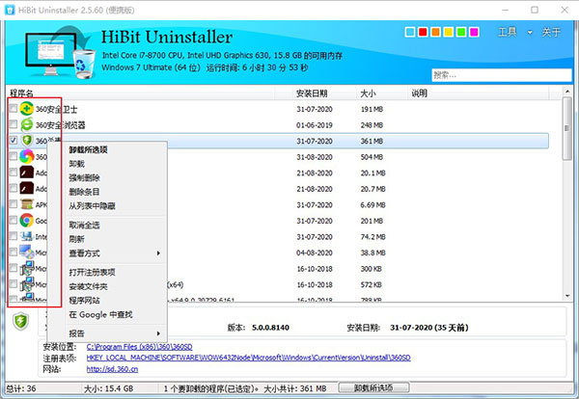
Task: Select the magenta theme color swatch
Action: (x=474, y=32)
